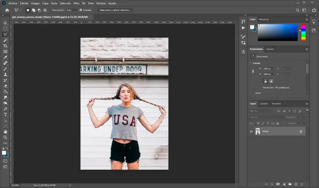319x188 pixels.
Task: Select the Pen tool
Action: tap(5, 109)
